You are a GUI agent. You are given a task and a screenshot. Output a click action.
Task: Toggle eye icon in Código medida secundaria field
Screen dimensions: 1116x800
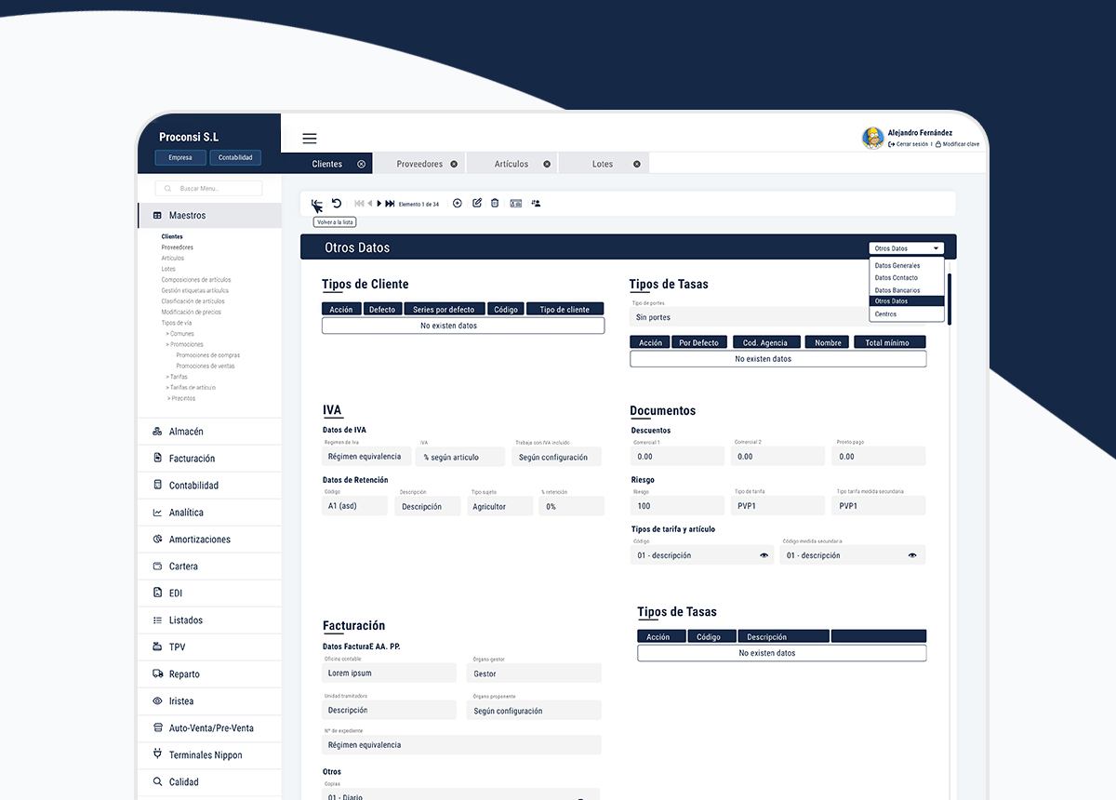click(912, 555)
